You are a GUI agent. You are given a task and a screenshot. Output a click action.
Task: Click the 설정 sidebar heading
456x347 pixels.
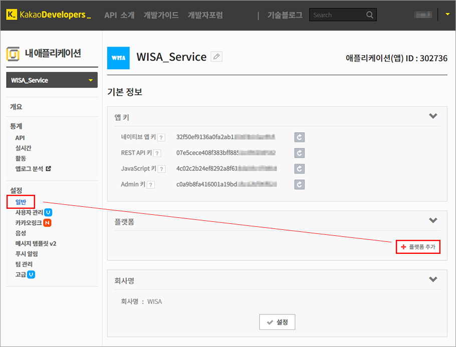coord(16,190)
